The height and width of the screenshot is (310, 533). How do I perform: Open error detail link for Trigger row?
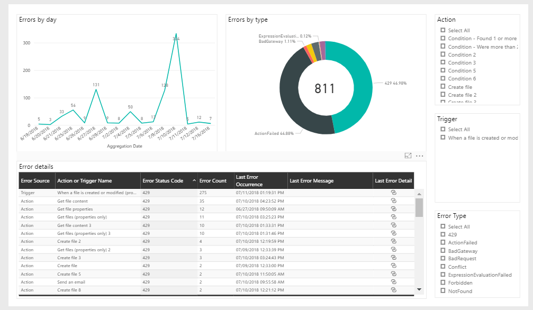[x=394, y=193]
